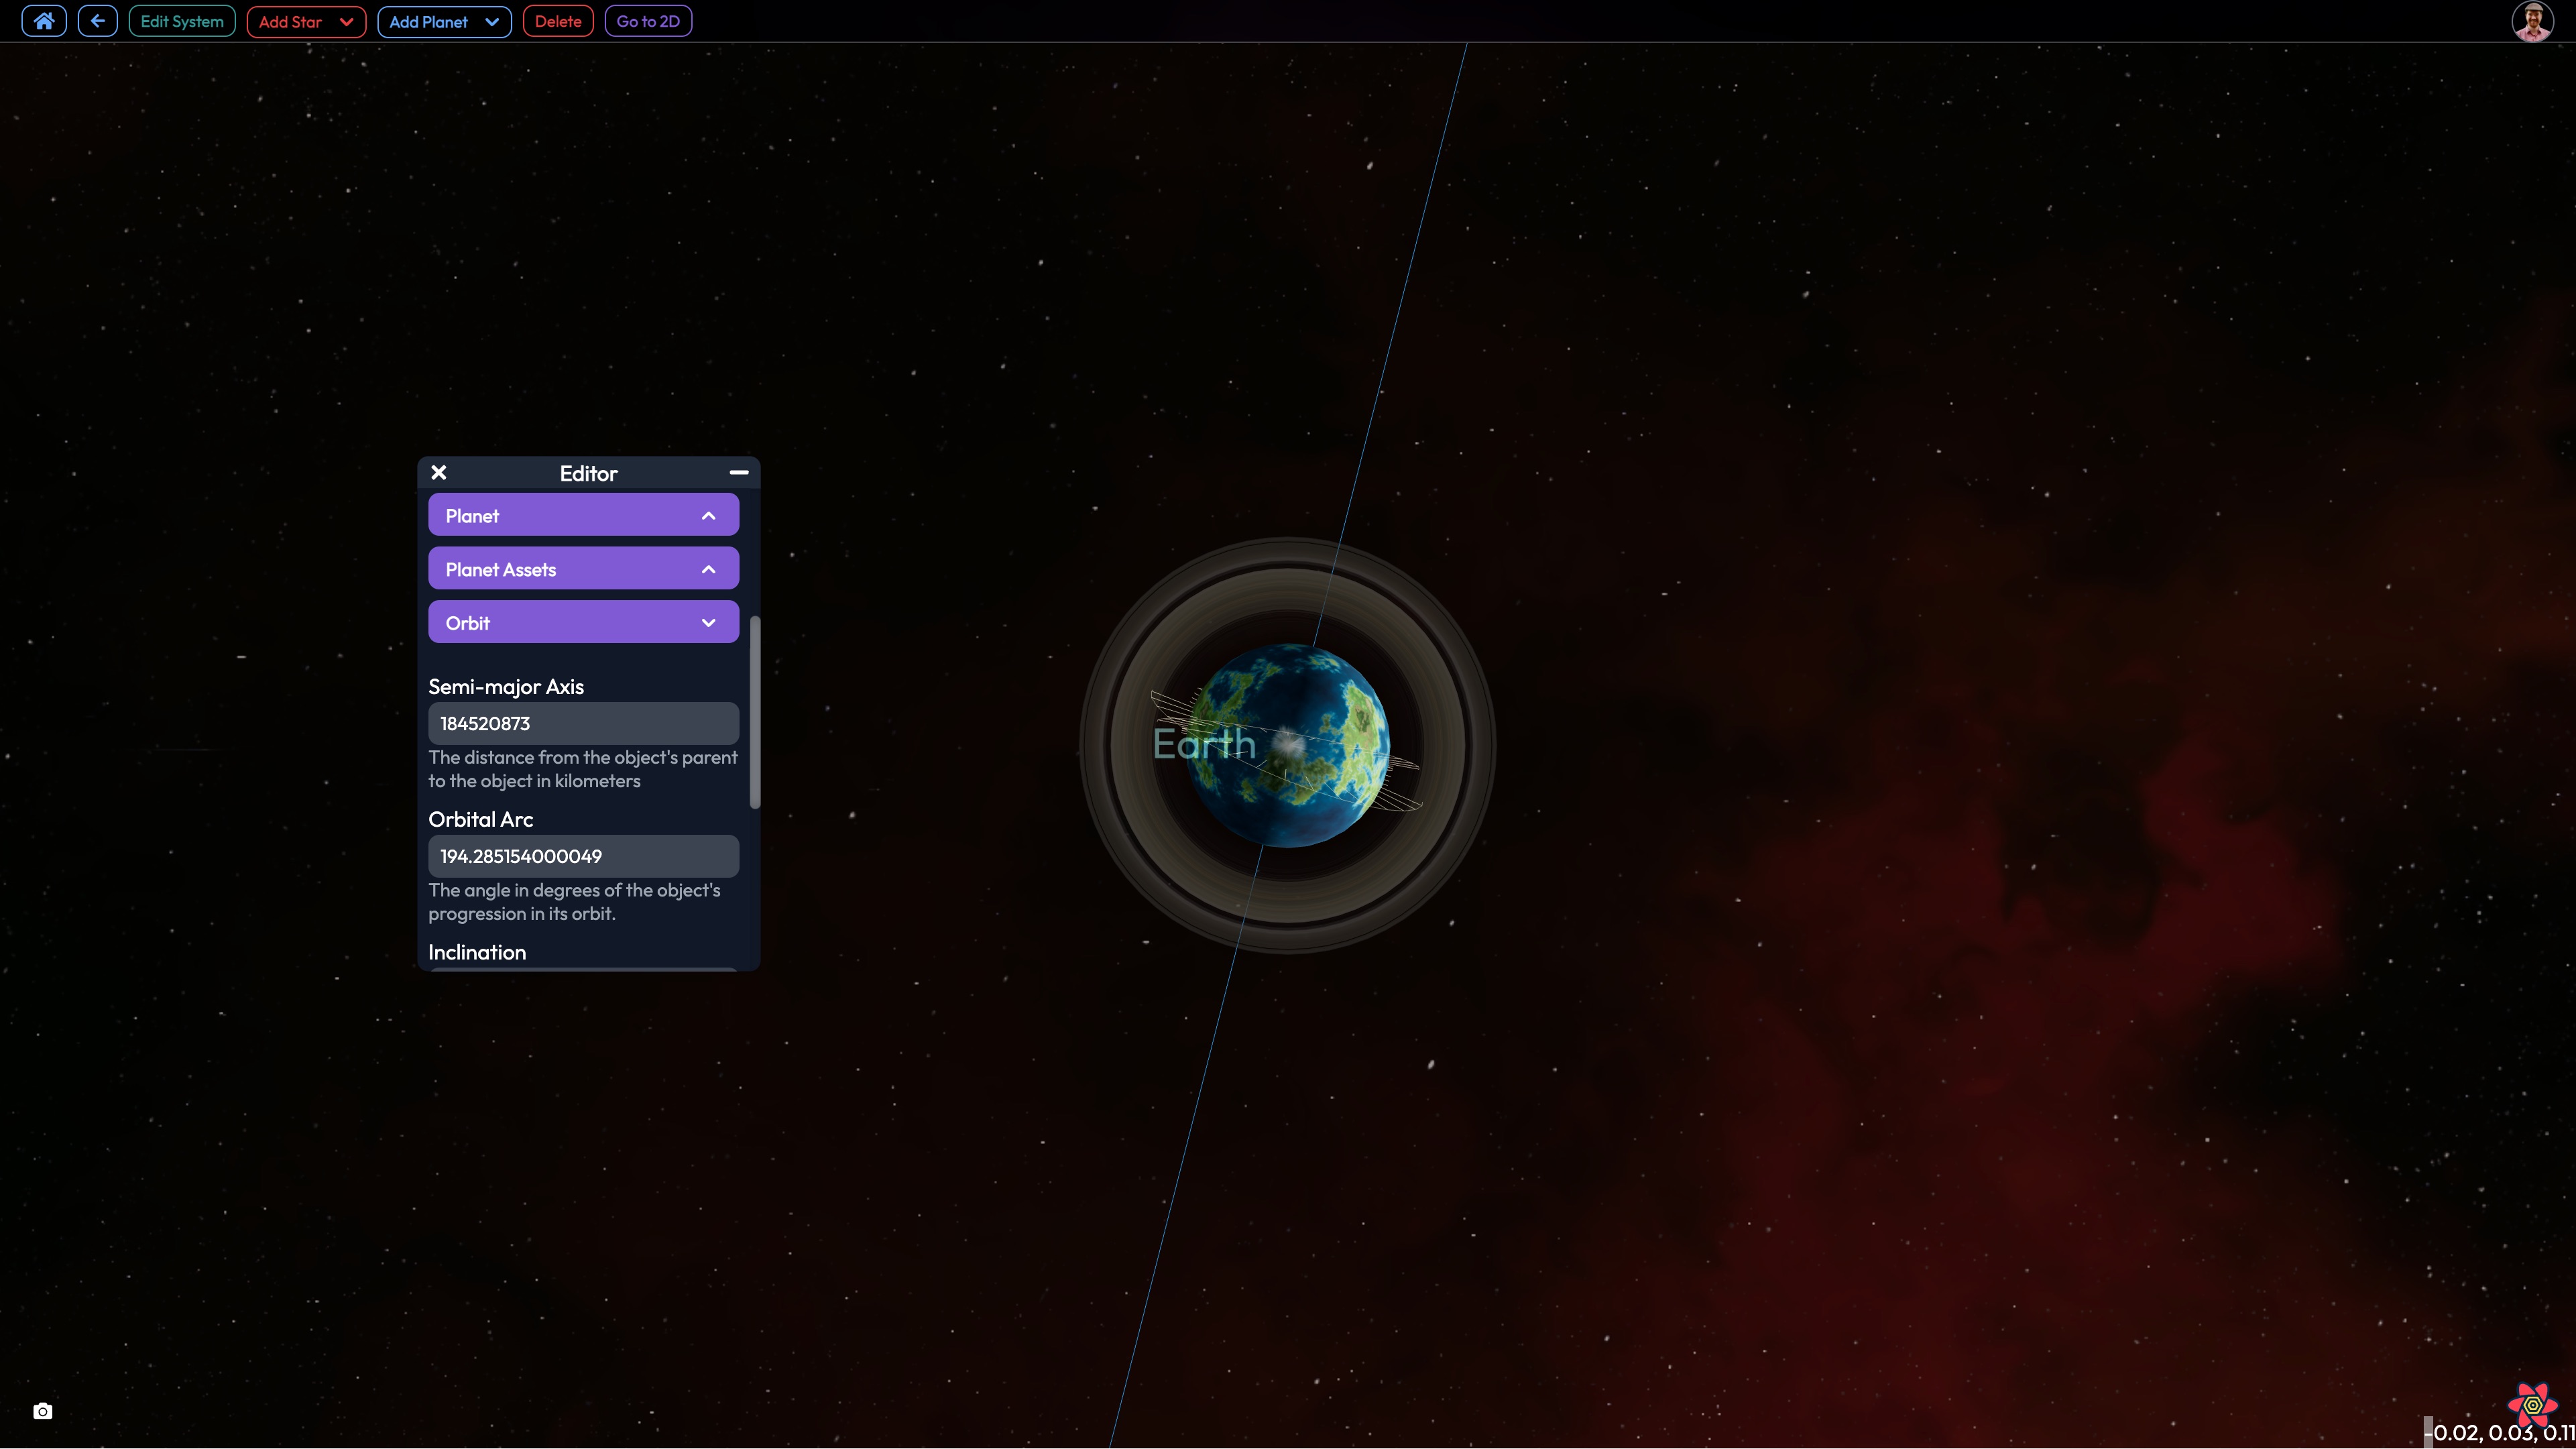Click the Semi-major Axis label
2576x1449 pixels.
[x=506, y=686]
